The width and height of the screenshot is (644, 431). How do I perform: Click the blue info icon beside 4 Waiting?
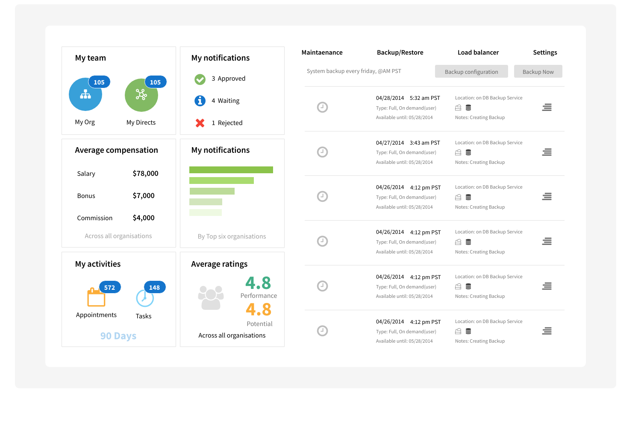[200, 101]
